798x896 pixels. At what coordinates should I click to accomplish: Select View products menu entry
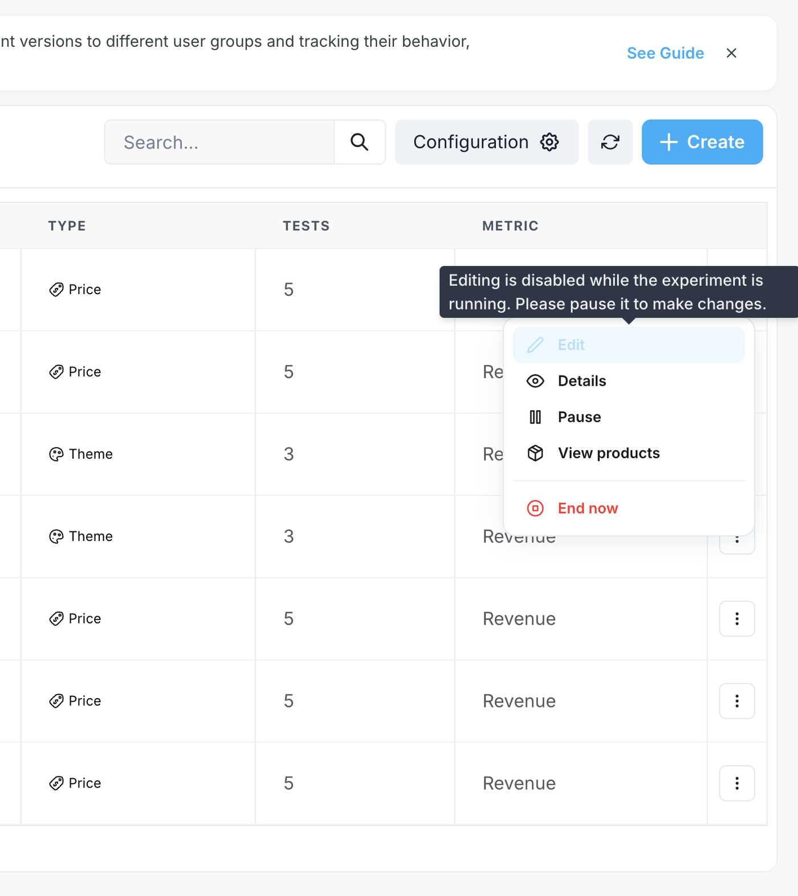[x=608, y=453]
